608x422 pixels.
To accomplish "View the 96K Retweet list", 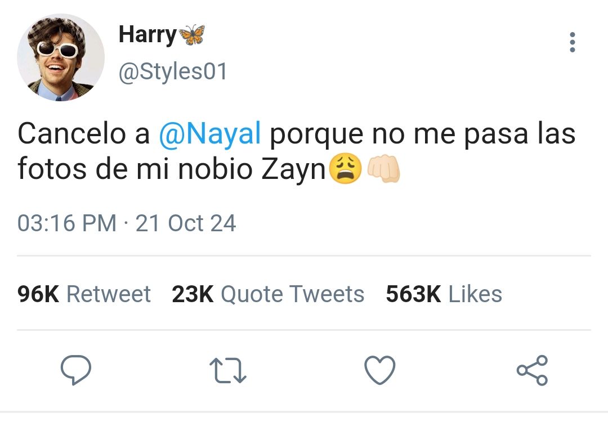I will pos(84,294).
